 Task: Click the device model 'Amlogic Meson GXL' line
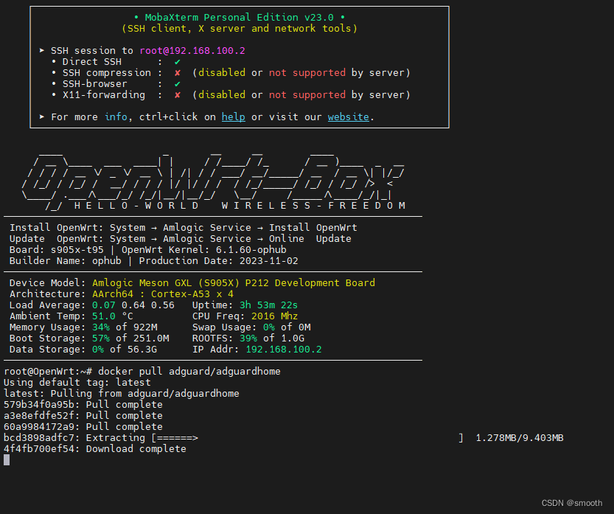(x=234, y=283)
